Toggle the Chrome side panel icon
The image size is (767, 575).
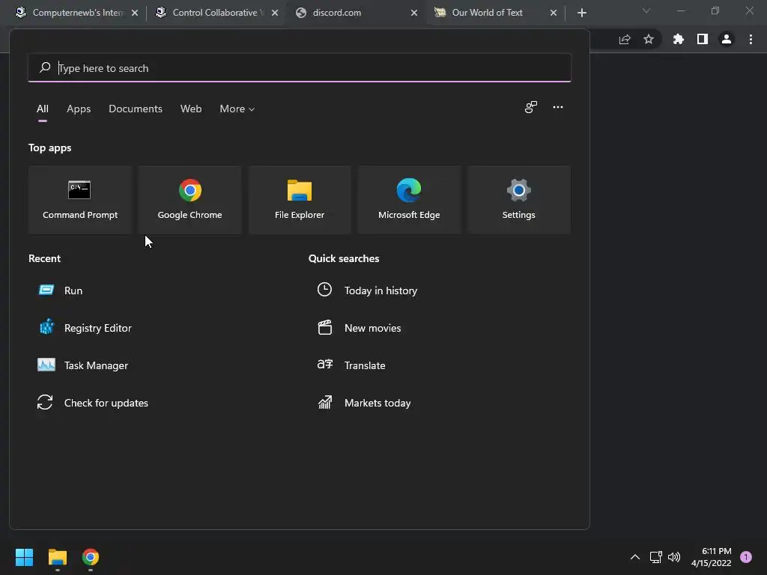point(703,39)
